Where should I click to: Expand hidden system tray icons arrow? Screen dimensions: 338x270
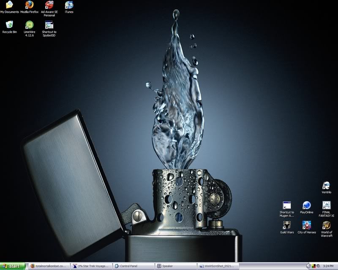click(x=308, y=266)
